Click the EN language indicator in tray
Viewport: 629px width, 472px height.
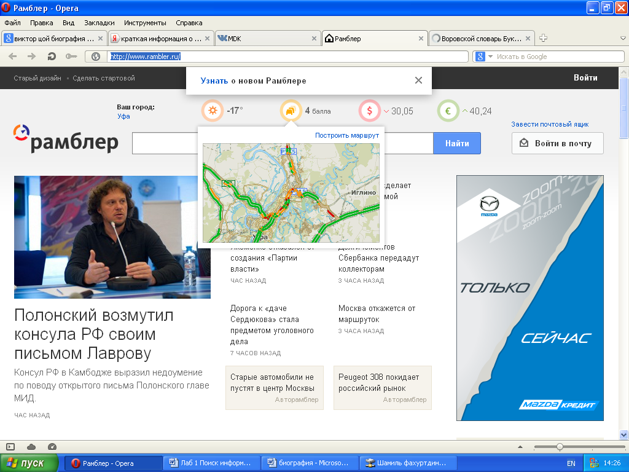click(571, 463)
